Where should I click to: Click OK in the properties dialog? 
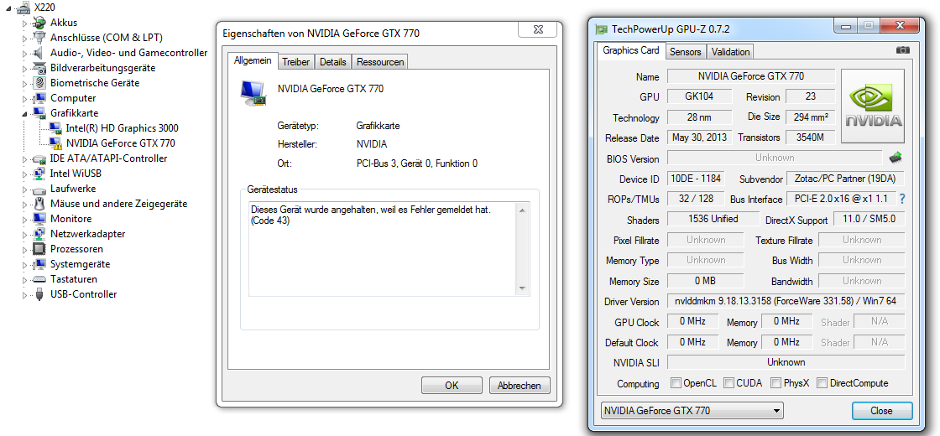pos(452,386)
